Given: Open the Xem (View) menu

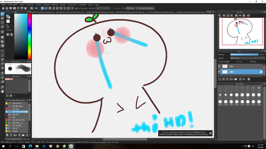Looking at the screenshot, I should point(63,5).
